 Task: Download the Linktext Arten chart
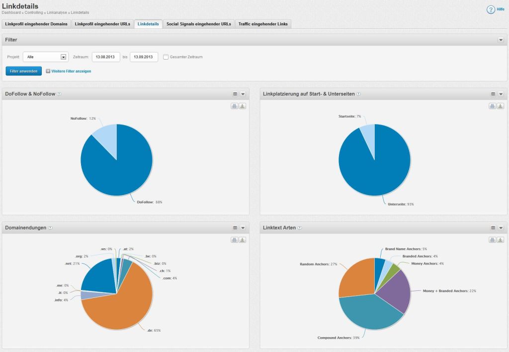(501, 240)
